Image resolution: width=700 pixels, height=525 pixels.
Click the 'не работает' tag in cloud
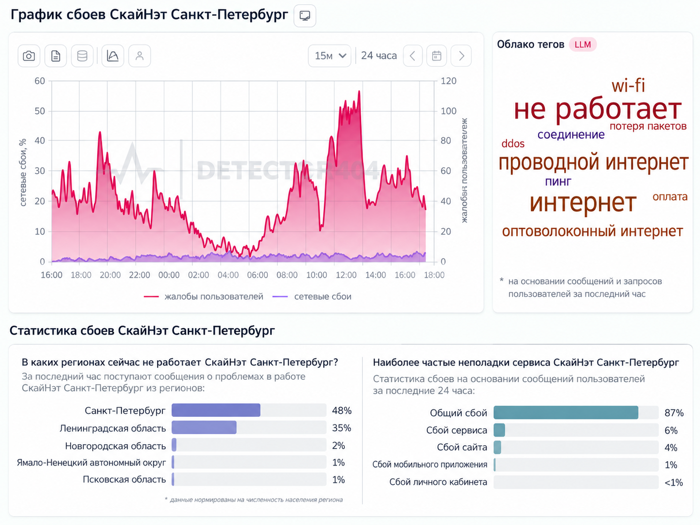[x=598, y=109]
